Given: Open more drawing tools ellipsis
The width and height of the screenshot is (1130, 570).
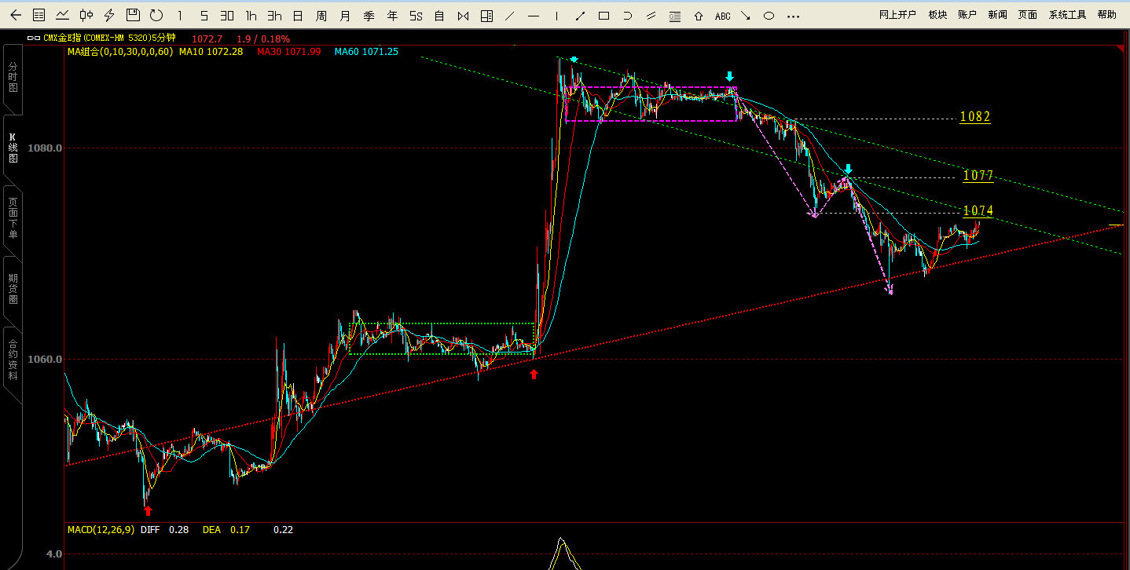Looking at the screenshot, I should tap(793, 15).
